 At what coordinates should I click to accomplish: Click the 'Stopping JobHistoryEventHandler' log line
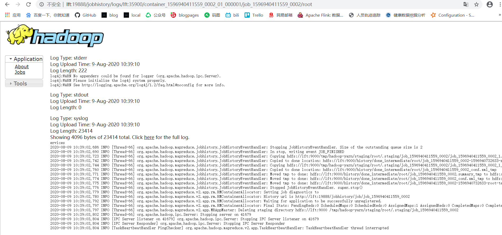tap(236, 147)
